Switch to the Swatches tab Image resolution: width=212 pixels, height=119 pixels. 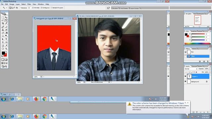(x=194, y=31)
